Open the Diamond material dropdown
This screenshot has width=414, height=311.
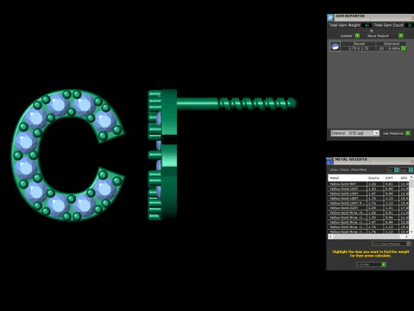376,133
